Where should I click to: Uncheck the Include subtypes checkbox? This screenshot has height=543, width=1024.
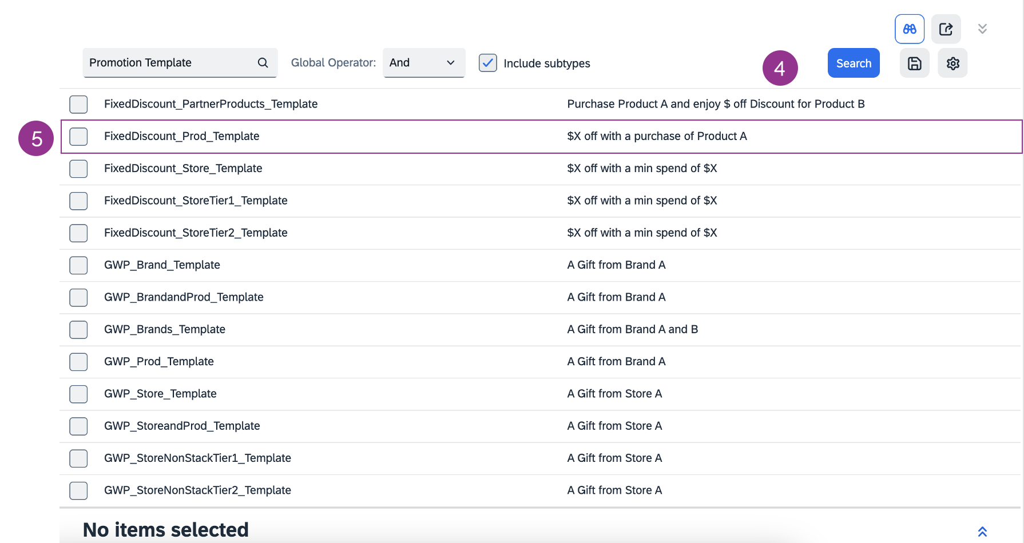coord(487,63)
